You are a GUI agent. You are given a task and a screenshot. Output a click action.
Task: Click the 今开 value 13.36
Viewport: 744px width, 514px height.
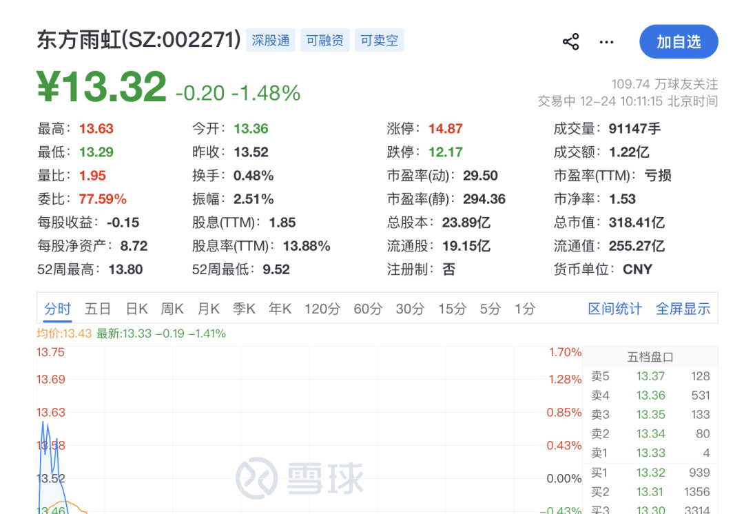[251, 129]
